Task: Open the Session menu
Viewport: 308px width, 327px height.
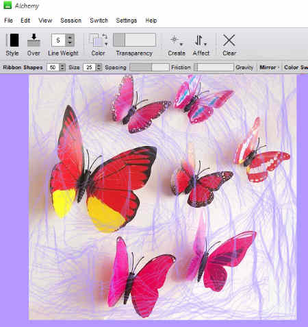Action: click(x=70, y=21)
